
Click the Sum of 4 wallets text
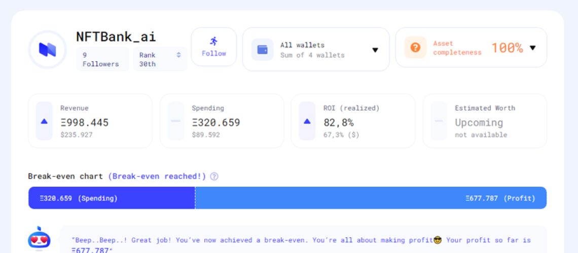click(312, 56)
